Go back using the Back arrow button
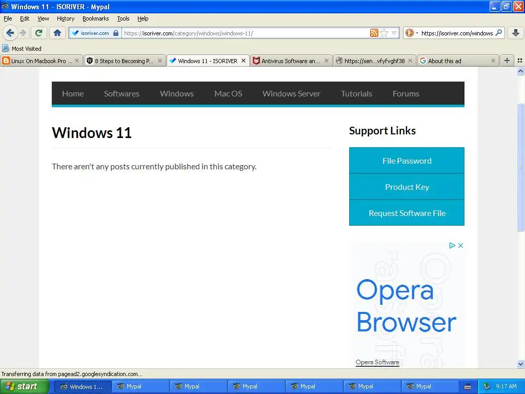 (10, 33)
